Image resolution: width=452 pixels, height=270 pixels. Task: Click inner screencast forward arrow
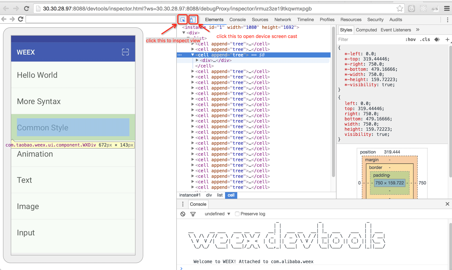tap(12, 19)
